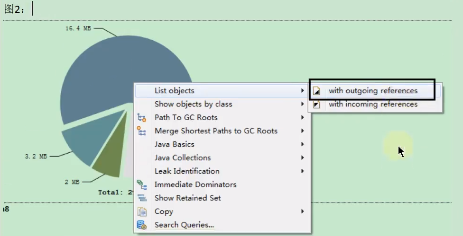The height and width of the screenshot is (236, 463).
Task: Expand arrow beside Path To GC Roots
Action: [x=303, y=117]
